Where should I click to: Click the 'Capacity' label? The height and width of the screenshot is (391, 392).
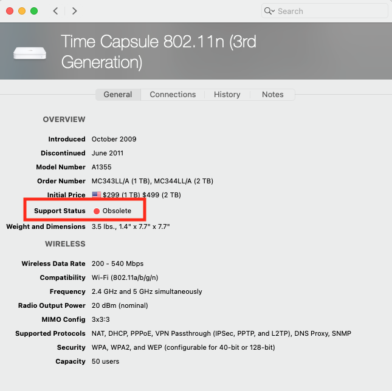(x=70, y=361)
